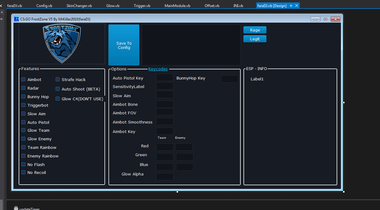Check the Team Rainbow checkbox
The height and width of the screenshot is (210, 380).
[x=23, y=147]
